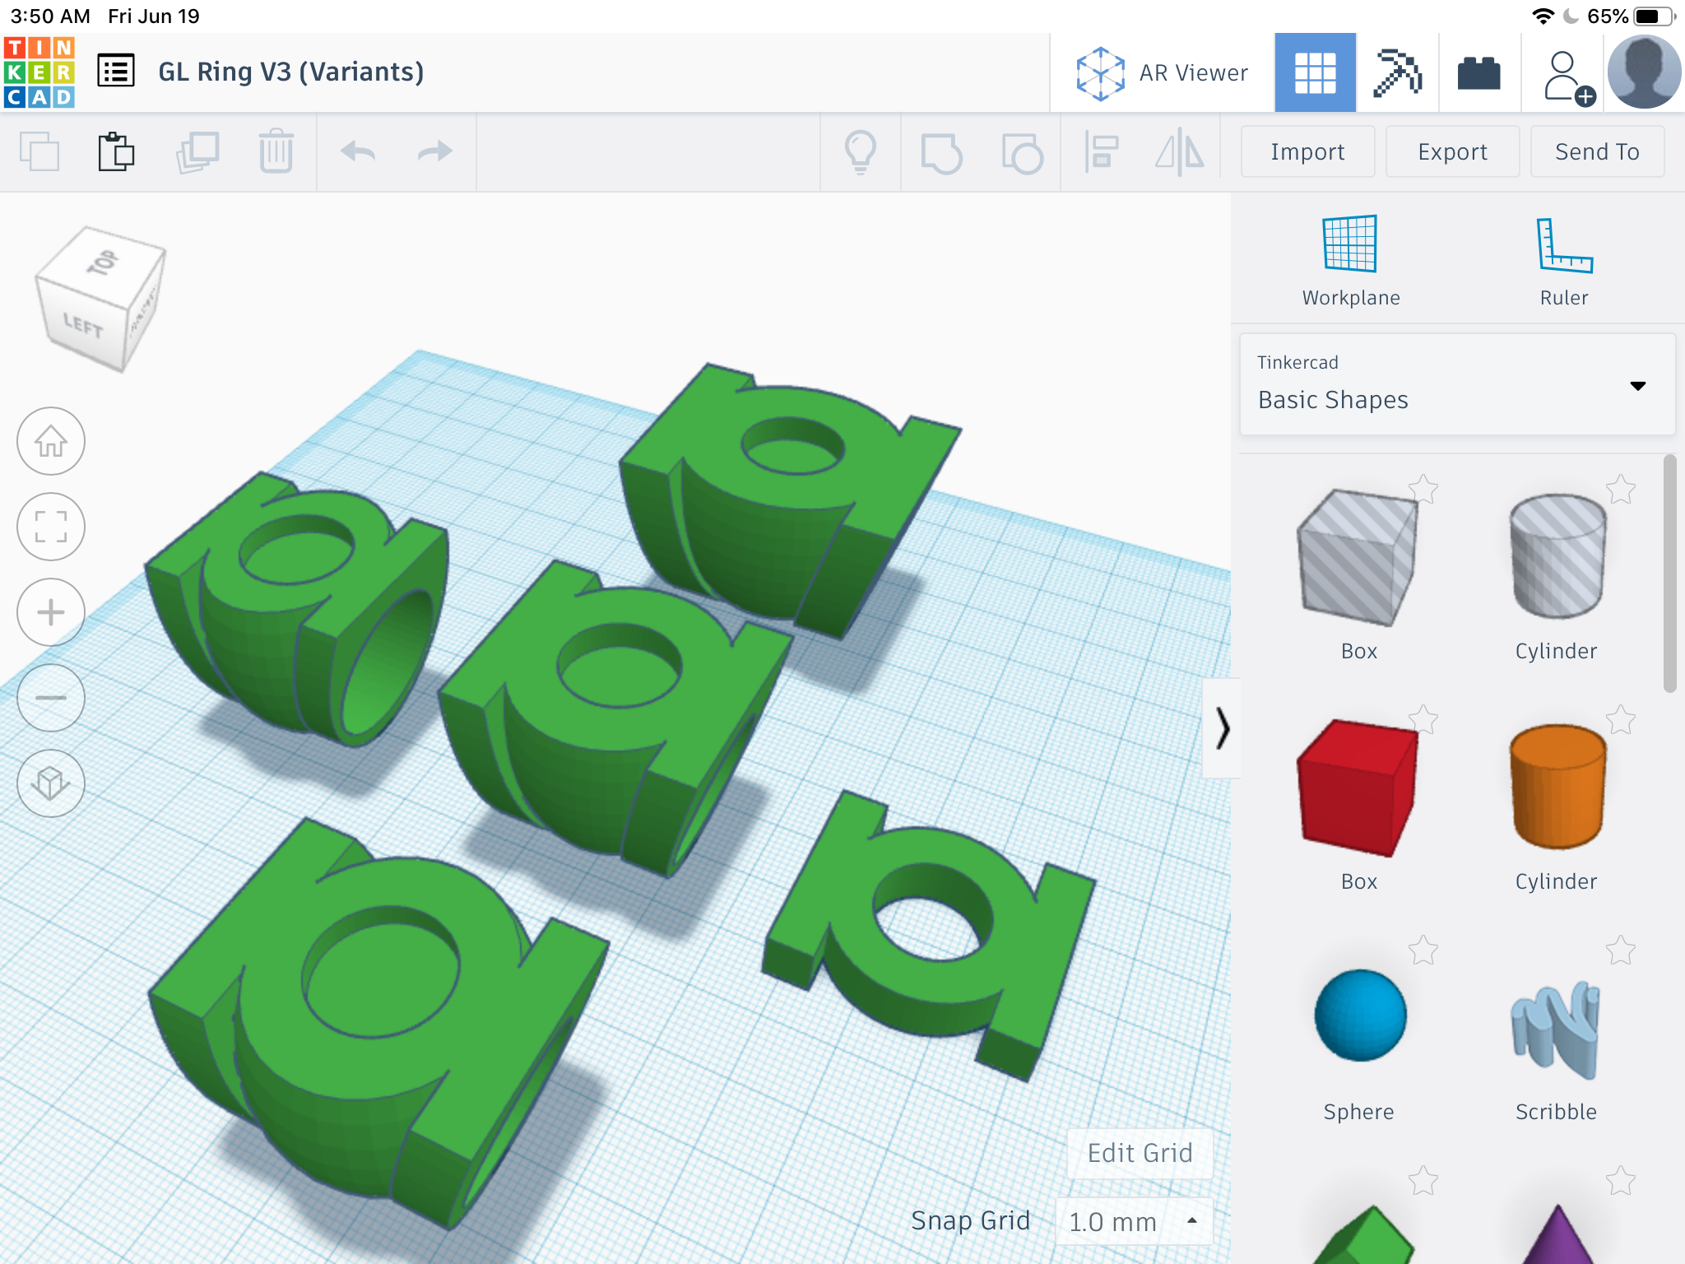This screenshot has width=1685, height=1264.
Task: Zoom in with plus button
Action: pos(51,613)
